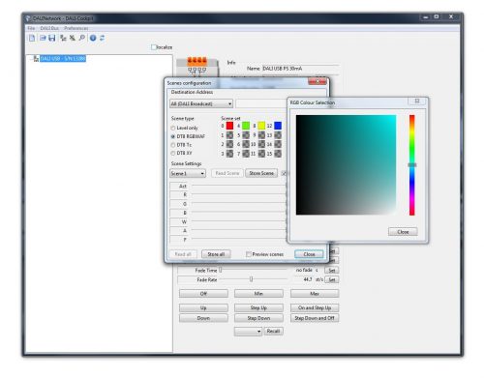
Task: Click the Store Scene button
Action: (261, 173)
